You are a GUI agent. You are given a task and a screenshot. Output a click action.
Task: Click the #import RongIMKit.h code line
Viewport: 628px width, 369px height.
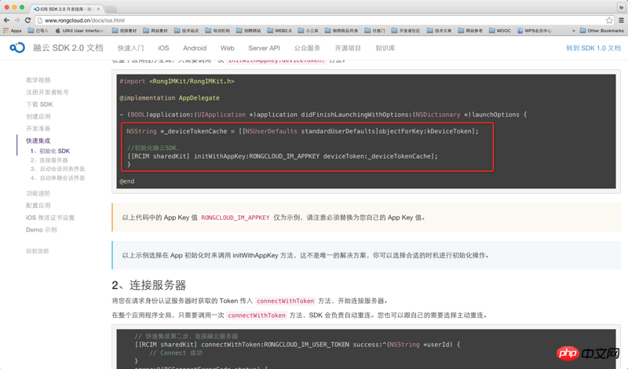[177, 81]
